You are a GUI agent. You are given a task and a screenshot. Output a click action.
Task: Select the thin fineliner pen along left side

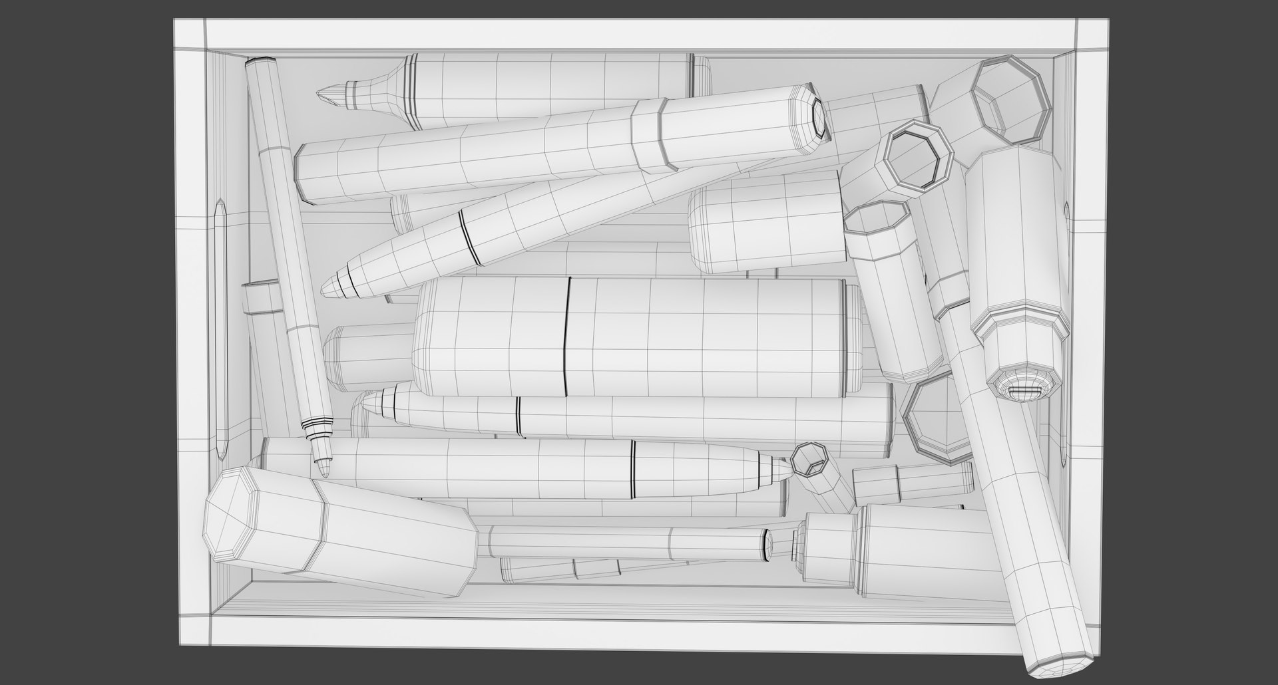(x=288, y=266)
